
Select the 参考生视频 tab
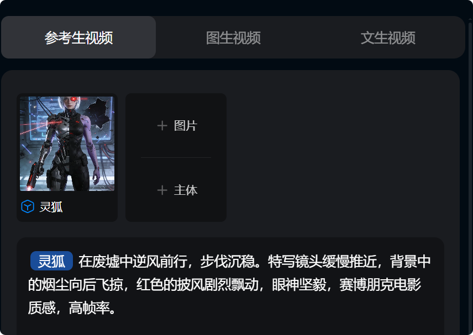point(78,38)
